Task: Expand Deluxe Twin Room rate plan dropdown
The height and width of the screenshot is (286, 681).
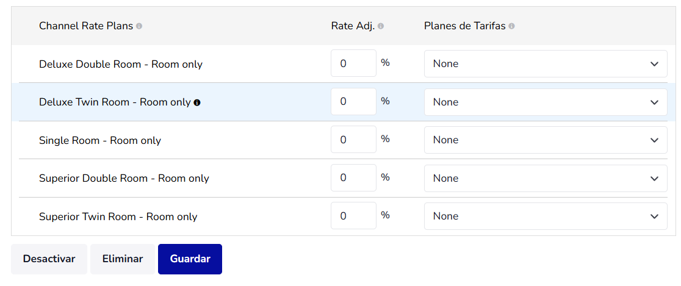Action: [x=546, y=102]
